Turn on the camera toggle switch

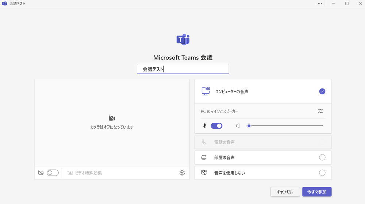[x=53, y=173]
